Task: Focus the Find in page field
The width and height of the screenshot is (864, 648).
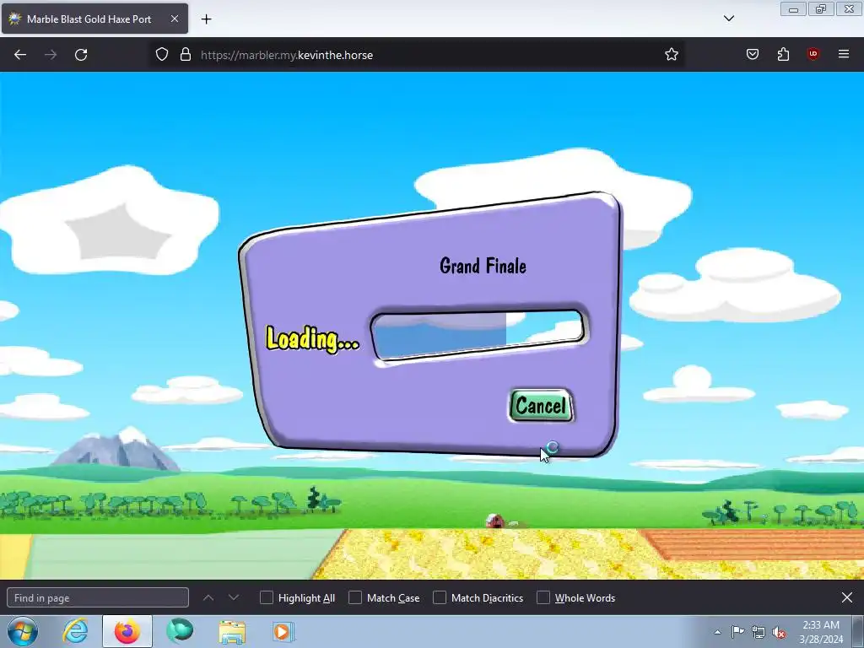Action: point(98,598)
